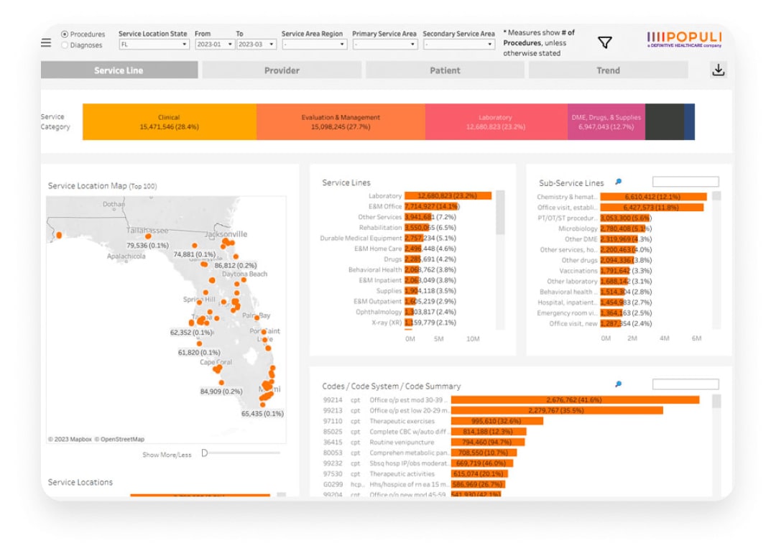Click the funnel filter icon
776x556 pixels.
604,42
